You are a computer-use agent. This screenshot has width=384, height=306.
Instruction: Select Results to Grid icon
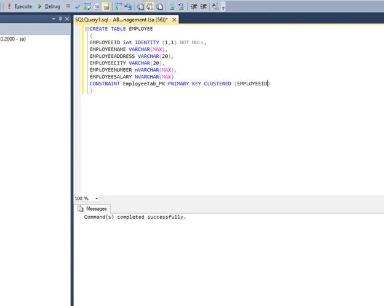150,6
